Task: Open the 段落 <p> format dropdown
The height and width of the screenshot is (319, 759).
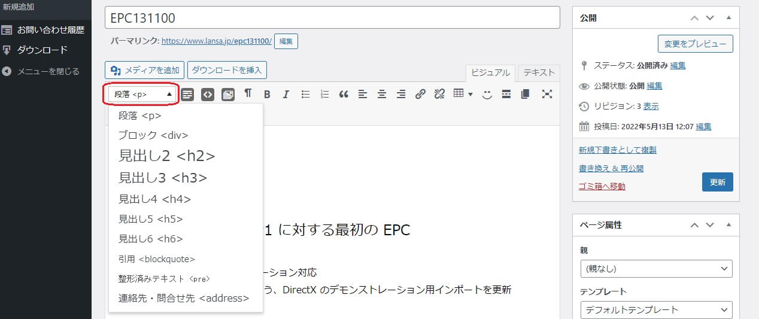Action: pyautogui.click(x=142, y=94)
